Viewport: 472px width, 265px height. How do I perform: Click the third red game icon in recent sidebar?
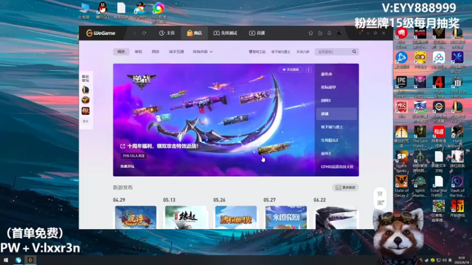(x=86, y=111)
